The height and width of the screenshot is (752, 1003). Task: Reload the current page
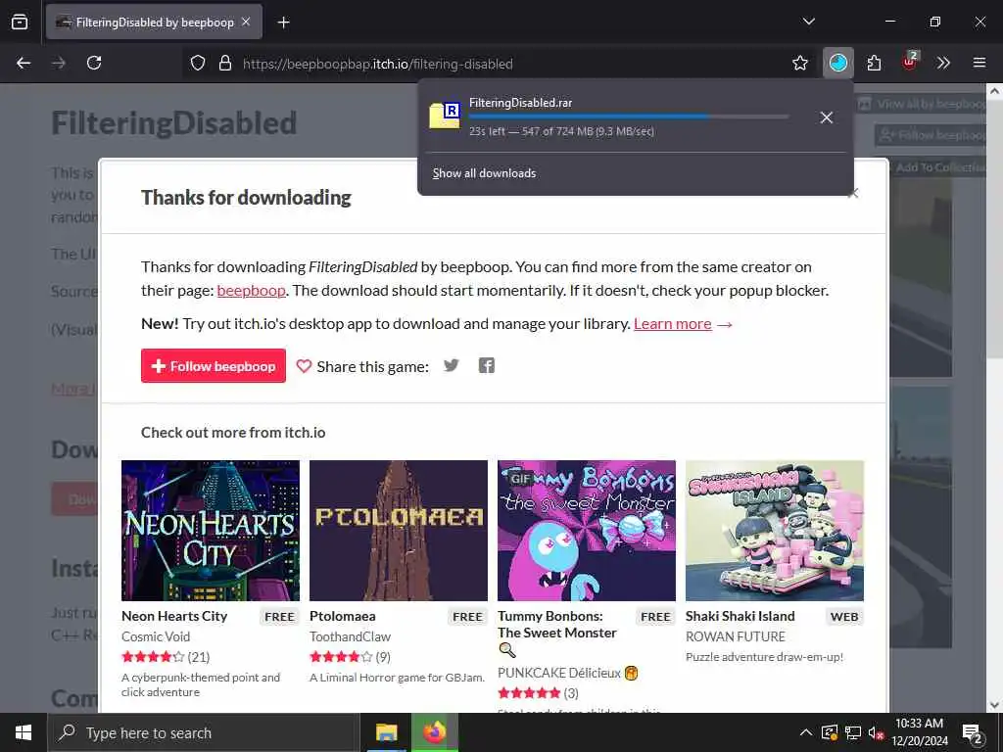point(94,63)
